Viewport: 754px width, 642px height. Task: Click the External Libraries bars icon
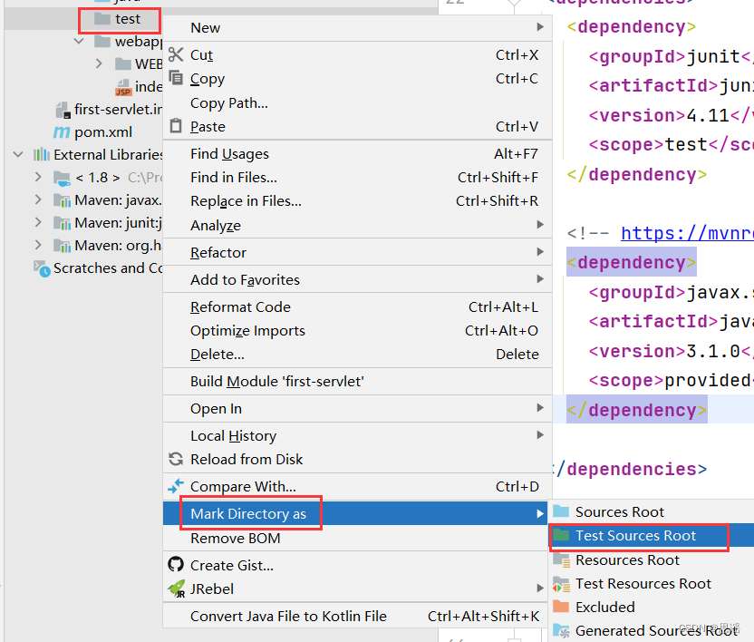[42, 154]
